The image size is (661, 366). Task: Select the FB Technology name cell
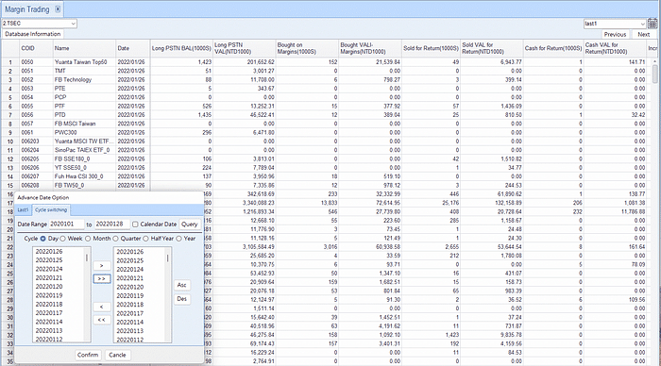(84, 79)
